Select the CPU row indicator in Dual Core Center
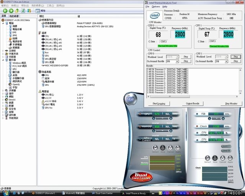This screenshot has height=196, width=245. [140, 114]
